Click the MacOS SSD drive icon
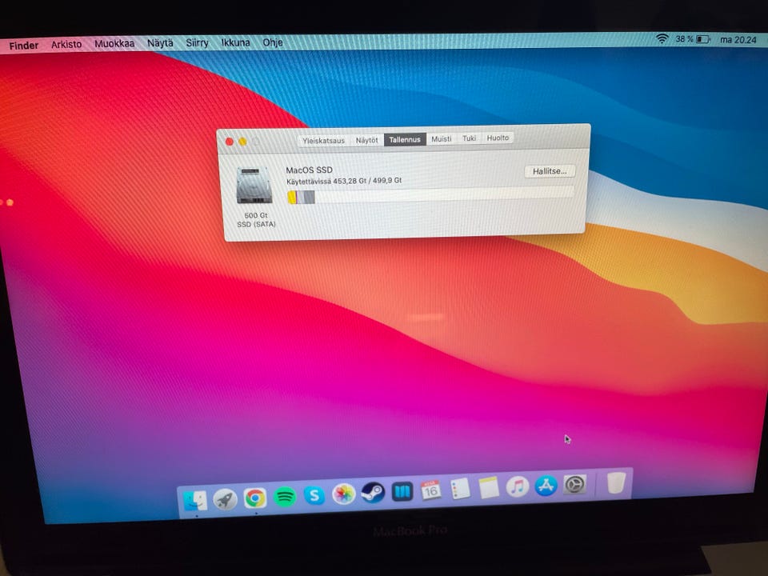This screenshot has width=768, height=576. [x=254, y=185]
